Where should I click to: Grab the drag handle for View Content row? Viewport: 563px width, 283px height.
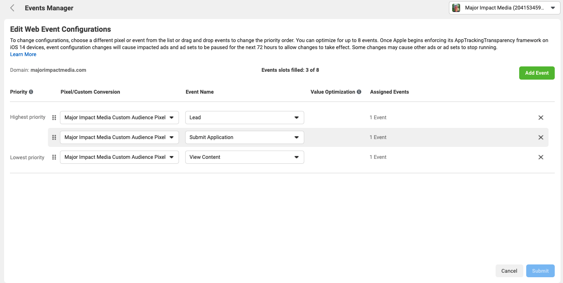tap(54, 157)
